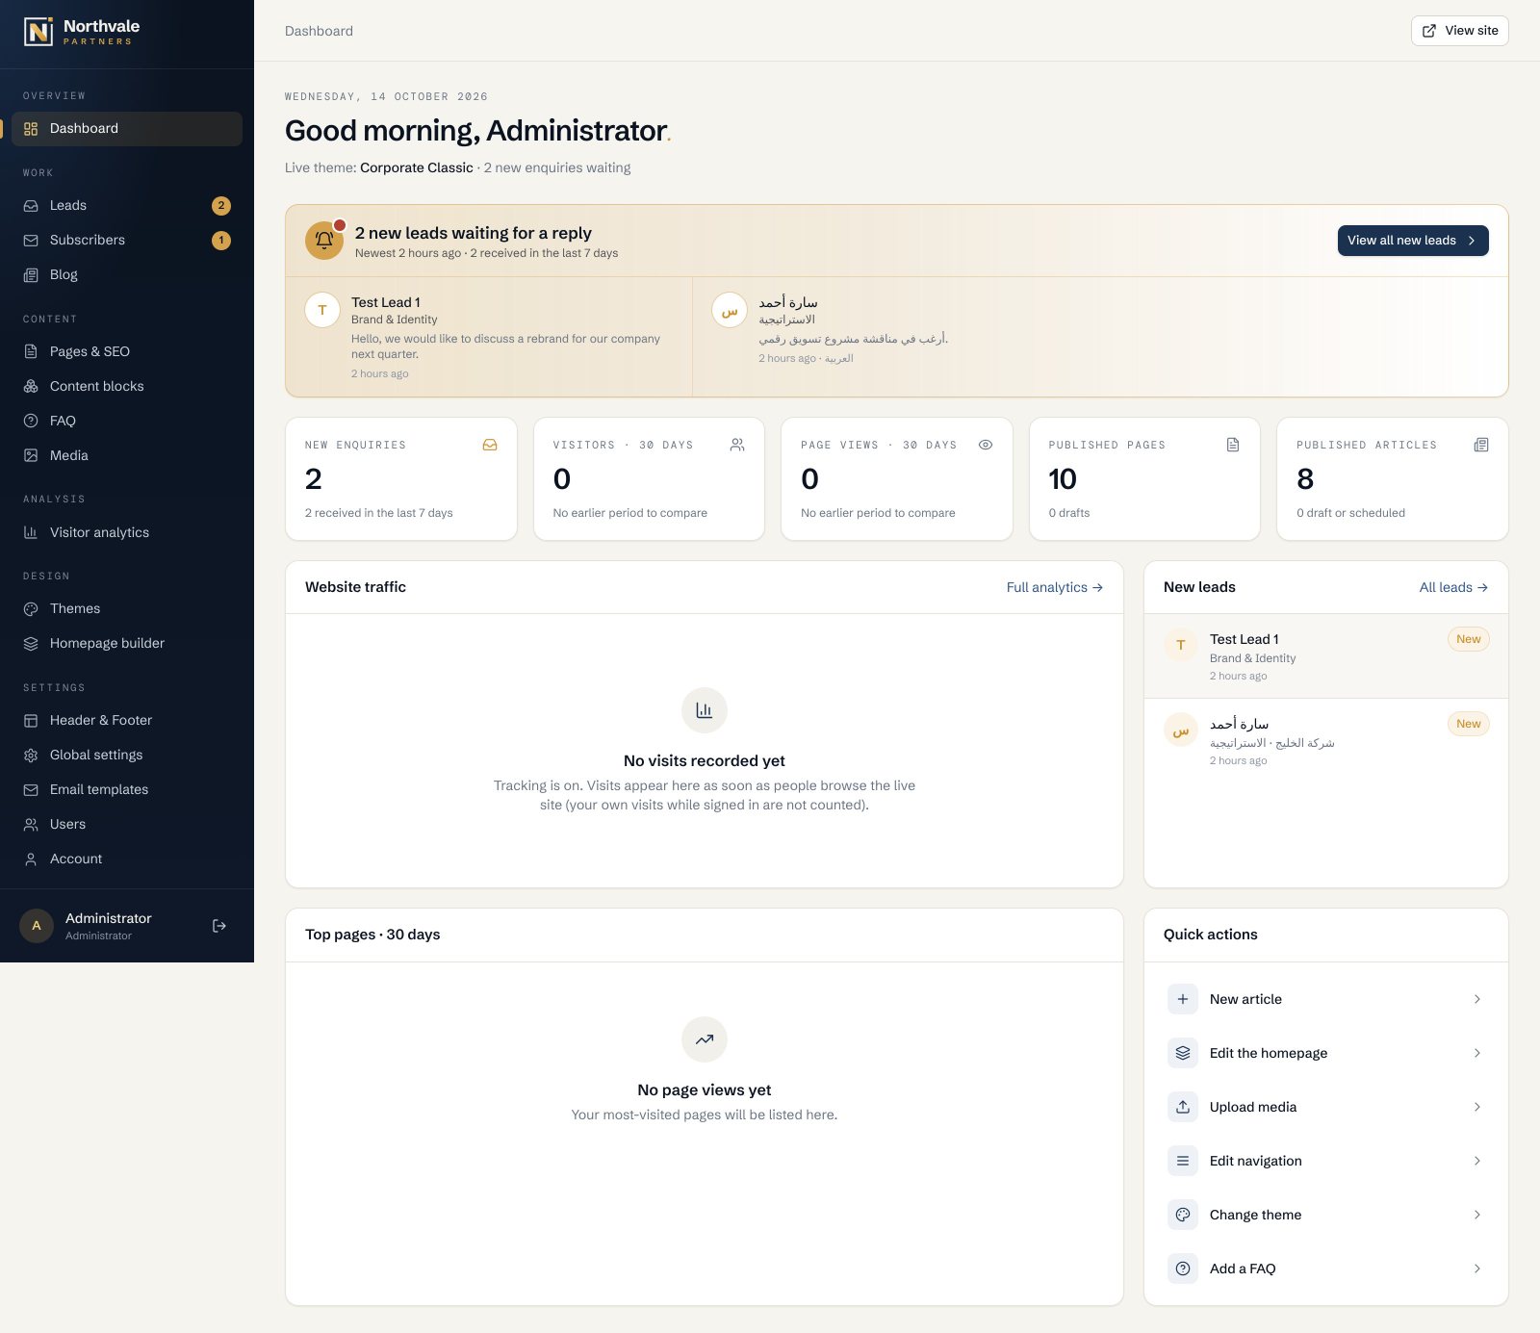This screenshot has height=1333, width=1540.
Task: Click the chevron next to New article
Action: 1477,999
